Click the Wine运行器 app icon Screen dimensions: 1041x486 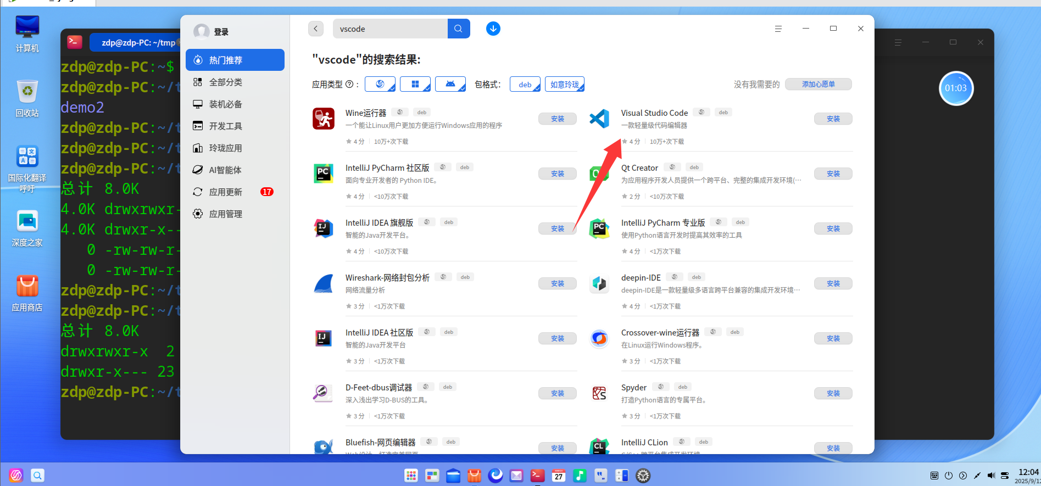[324, 119]
